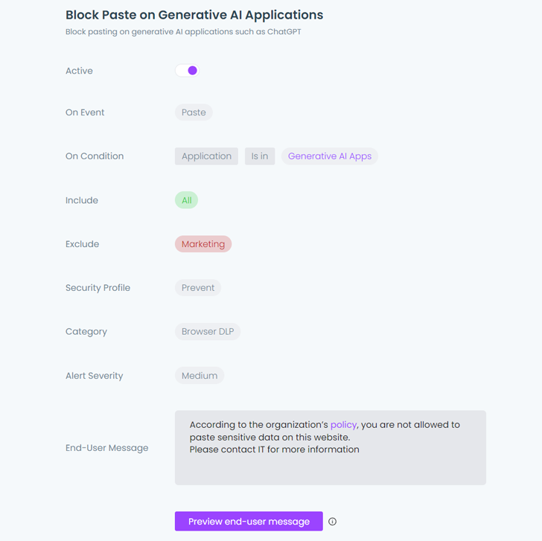Image resolution: width=542 pixels, height=541 pixels.
Task: Click the info icon beside Preview button
Action: click(333, 522)
